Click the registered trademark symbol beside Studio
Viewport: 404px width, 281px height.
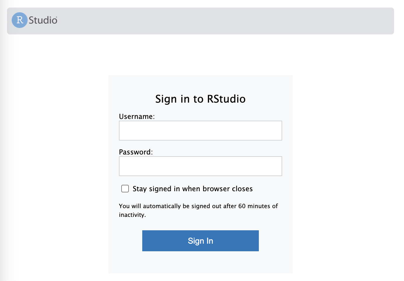[x=57, y=17]
